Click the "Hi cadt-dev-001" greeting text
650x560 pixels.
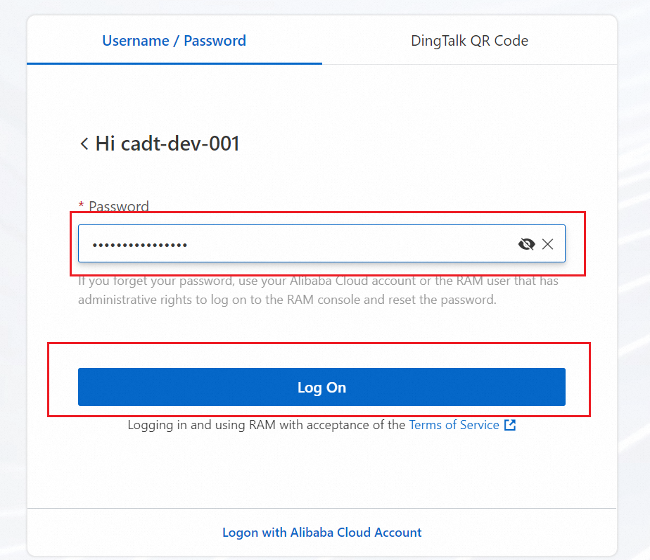(x=167, y=144)
